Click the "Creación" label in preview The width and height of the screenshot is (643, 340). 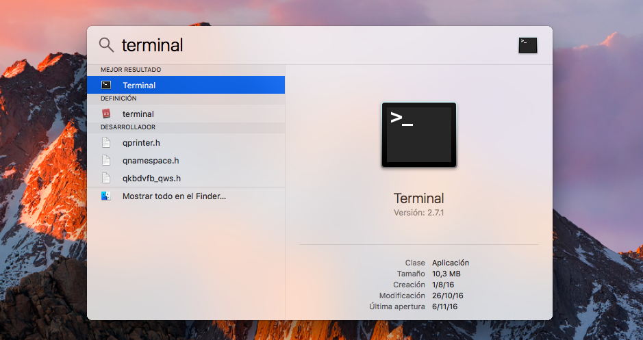409,285
